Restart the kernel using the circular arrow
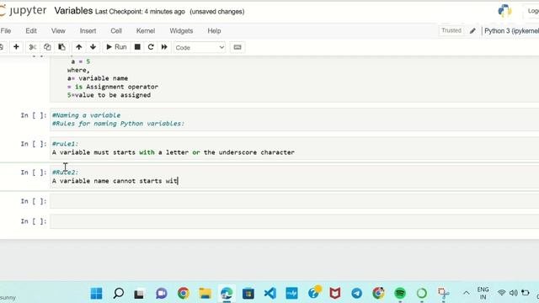 tap(151, 47)
